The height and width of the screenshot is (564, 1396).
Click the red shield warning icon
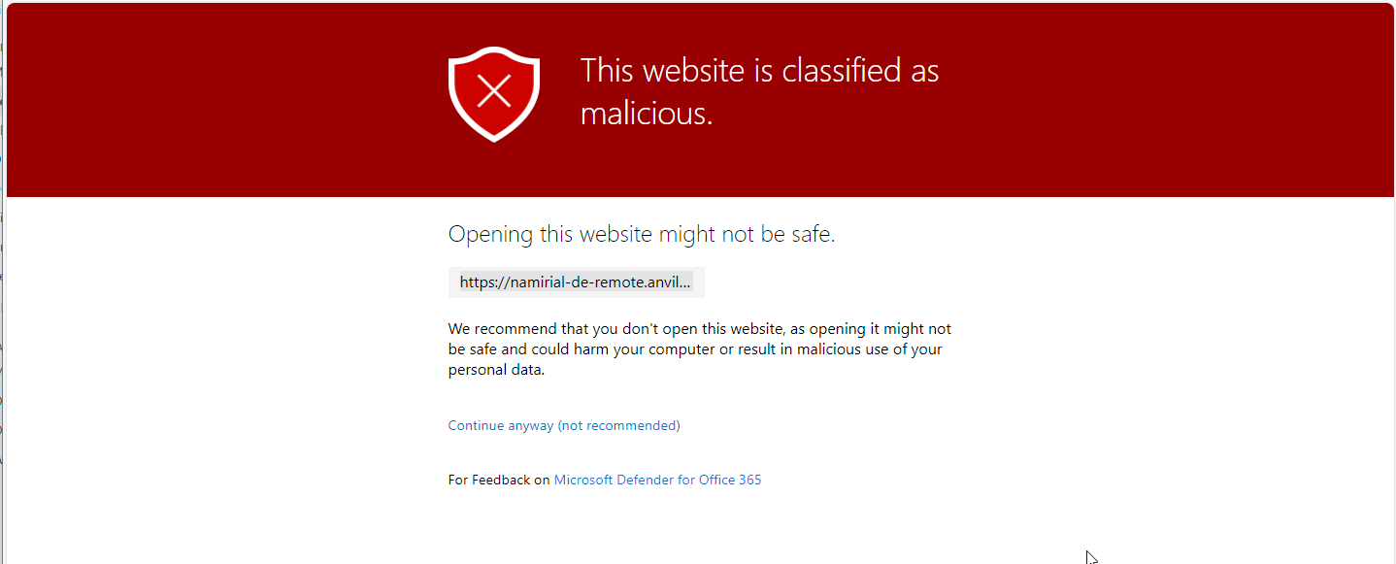pos(494,93)
